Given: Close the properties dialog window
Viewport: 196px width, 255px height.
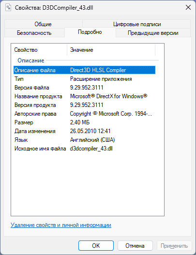Looking at the screenshot, I should pos(188,7).
